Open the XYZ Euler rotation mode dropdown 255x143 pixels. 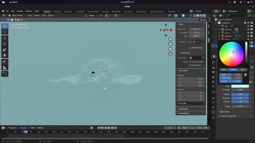[x=190, y=104]
